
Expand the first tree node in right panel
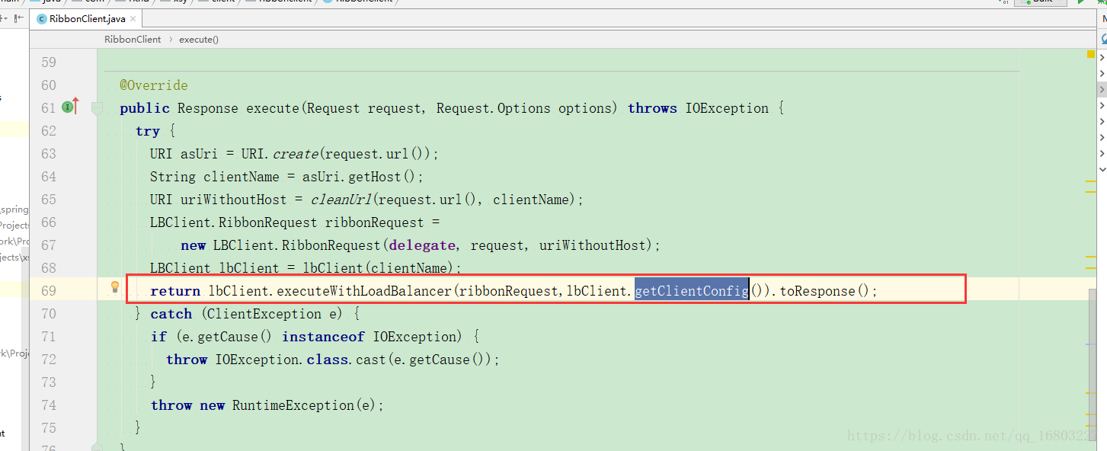click(x=1102, y=57)
